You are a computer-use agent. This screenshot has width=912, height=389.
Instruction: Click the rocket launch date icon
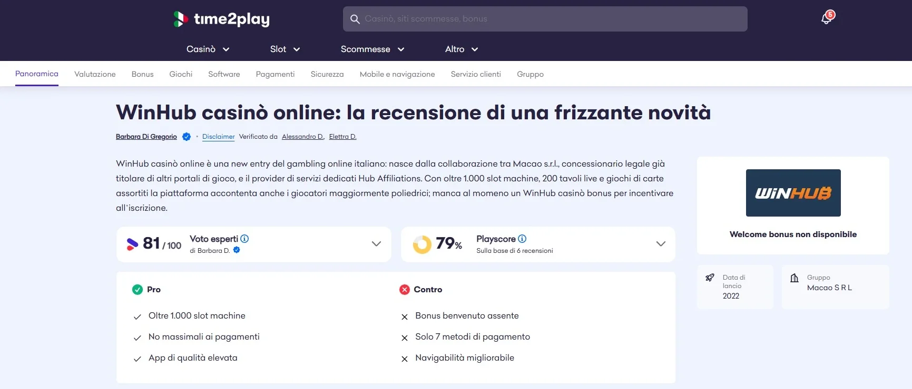tap(710, 278)
